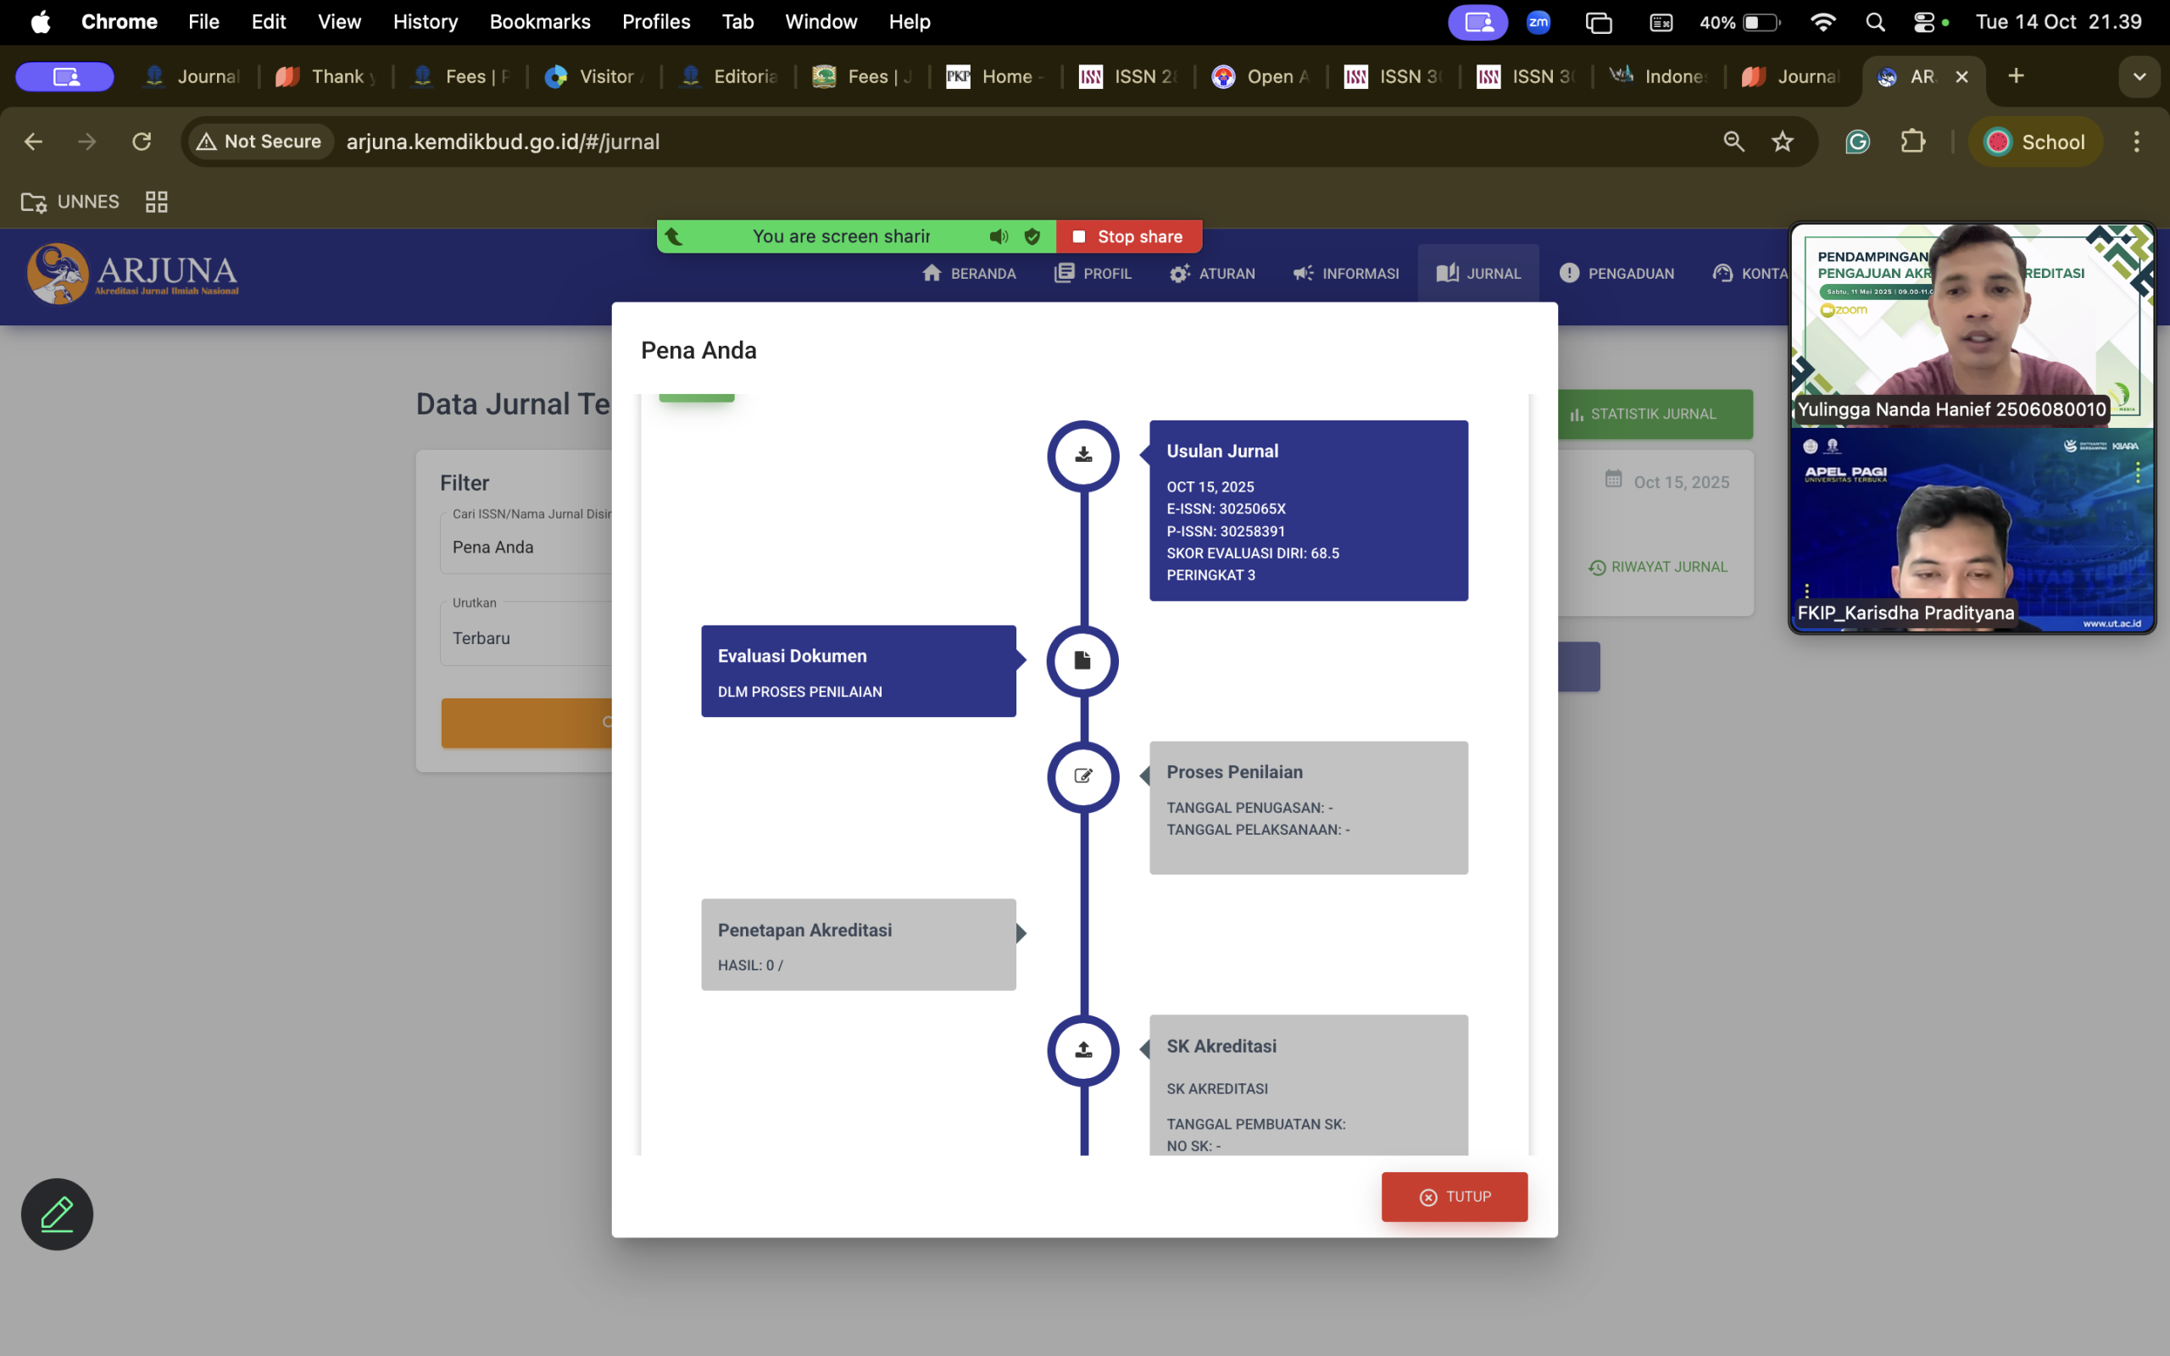This screenshot has width=2170, height=1356.
Task: Close the dialog with the TUTUP button
Action: click(x=1455, y=1197)
